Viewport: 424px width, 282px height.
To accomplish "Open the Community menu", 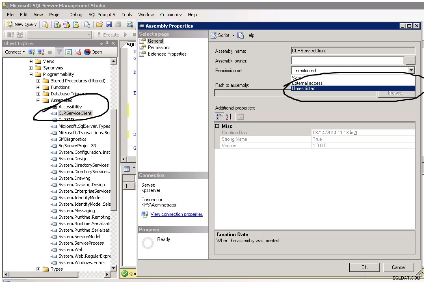I will pos(171,15).
